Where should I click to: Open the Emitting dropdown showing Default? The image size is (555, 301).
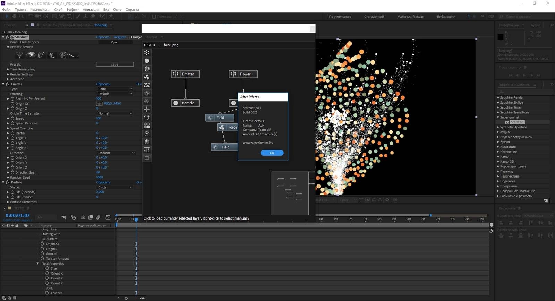point(115,94)
